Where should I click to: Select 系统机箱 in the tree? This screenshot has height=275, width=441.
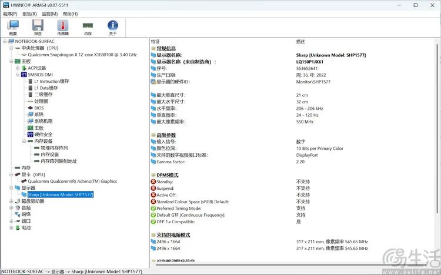point(43,121)
